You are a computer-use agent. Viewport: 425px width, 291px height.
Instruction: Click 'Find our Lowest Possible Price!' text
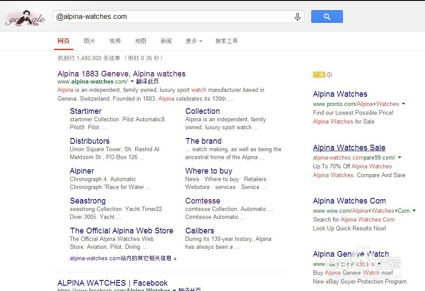click(353, 113)
